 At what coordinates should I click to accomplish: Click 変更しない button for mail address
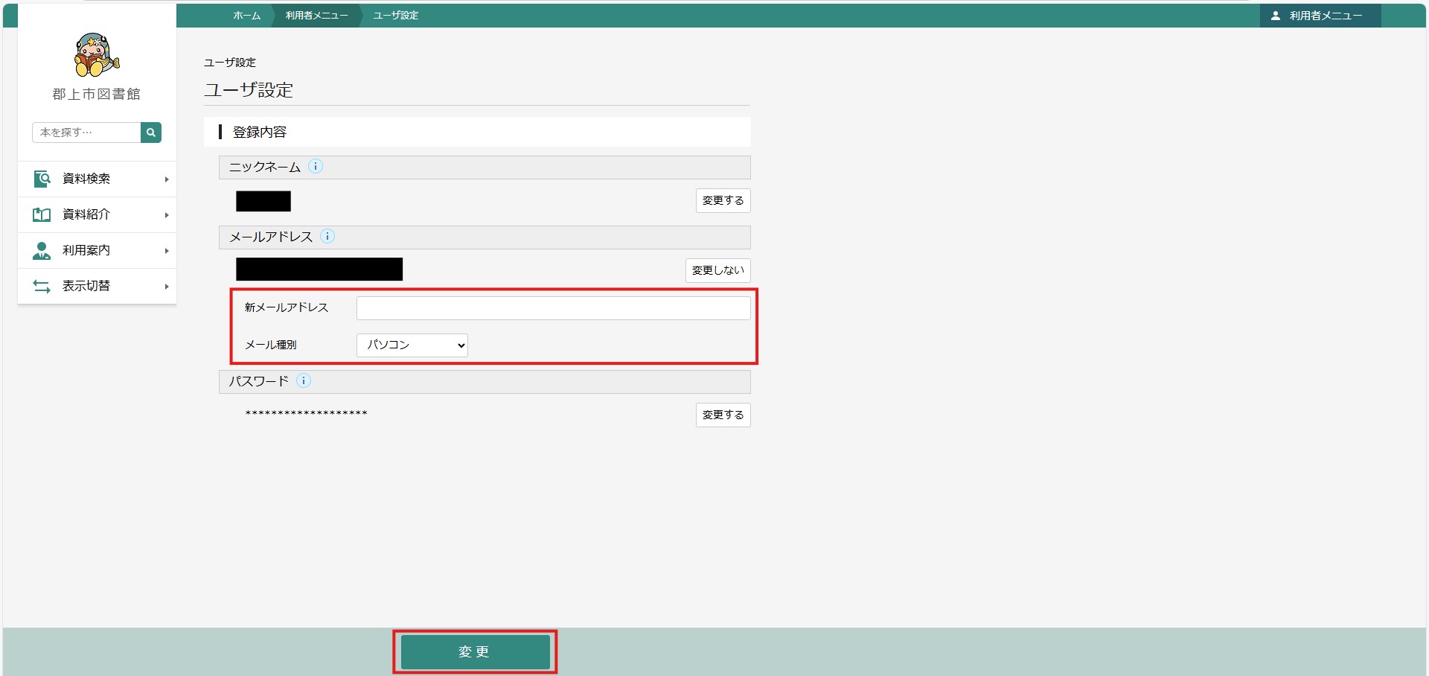[x=718, y=271]
